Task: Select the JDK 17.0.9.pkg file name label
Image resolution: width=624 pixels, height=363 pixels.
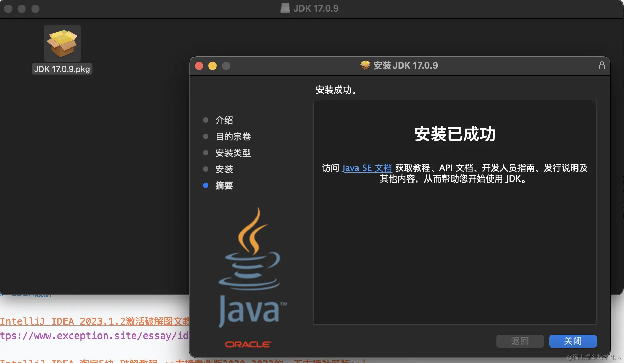Action: tap(62, 69)
